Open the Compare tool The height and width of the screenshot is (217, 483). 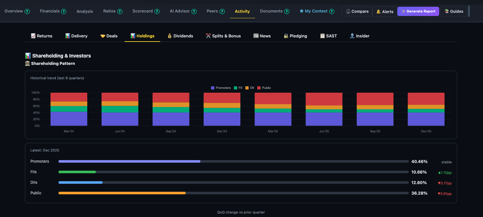pos(357,11)
